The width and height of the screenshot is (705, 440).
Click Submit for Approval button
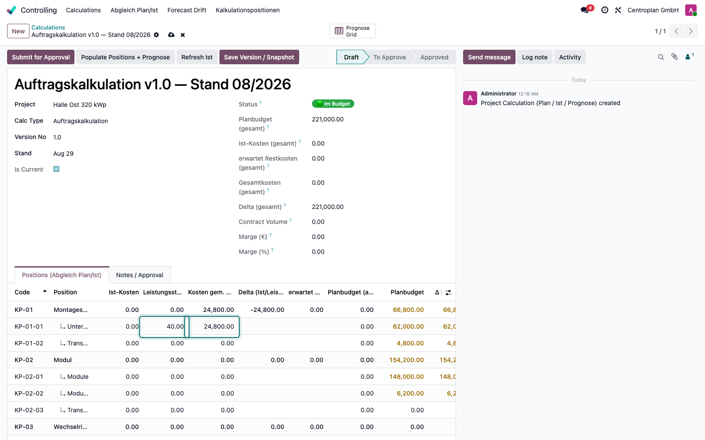(x=41, y=57)
